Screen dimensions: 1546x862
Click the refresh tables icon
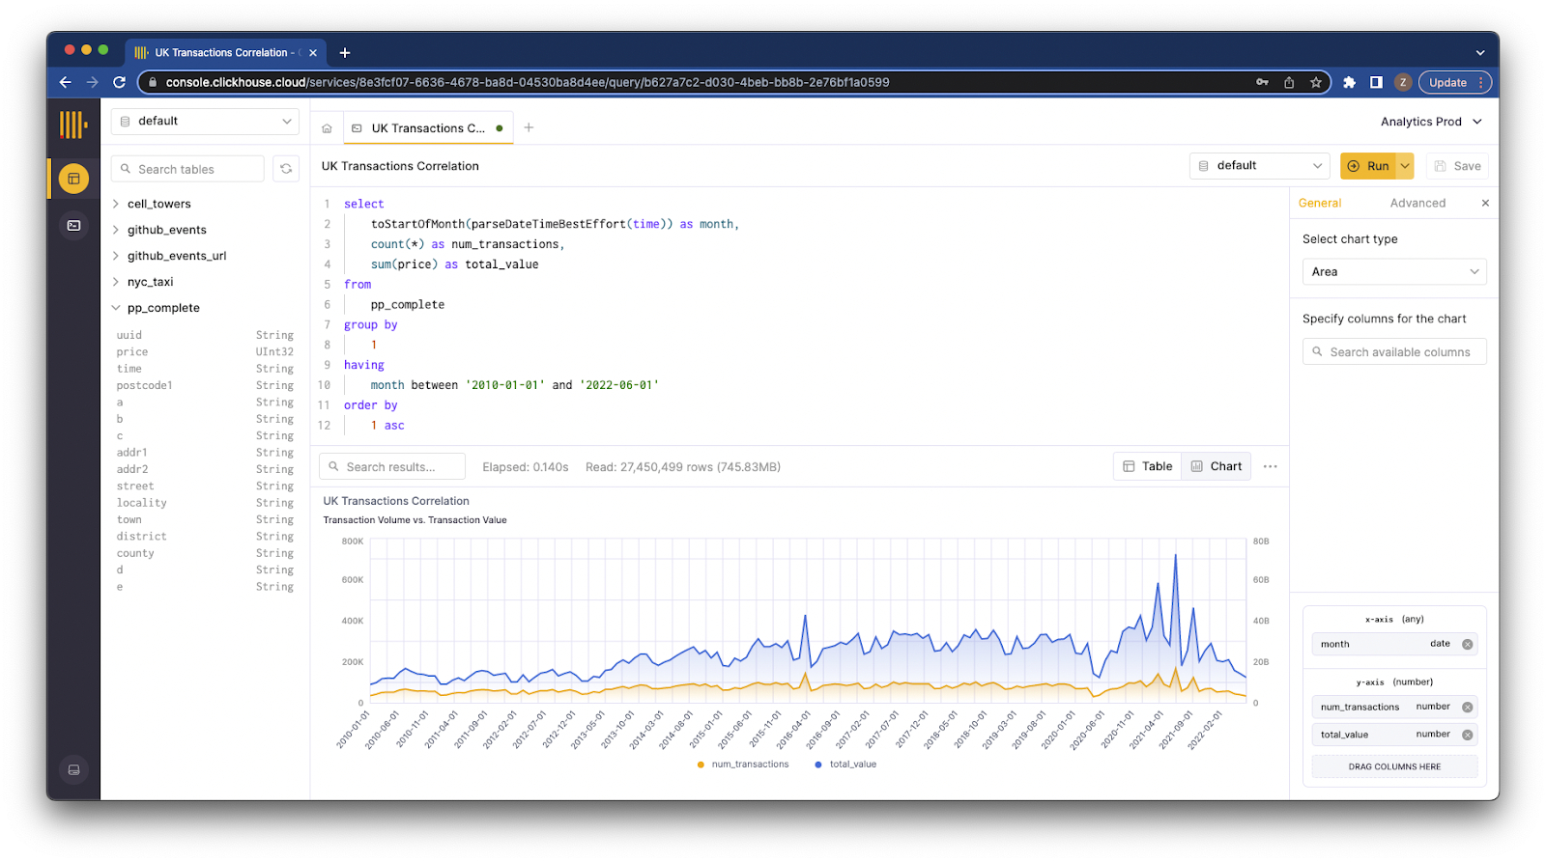[286, 169]
